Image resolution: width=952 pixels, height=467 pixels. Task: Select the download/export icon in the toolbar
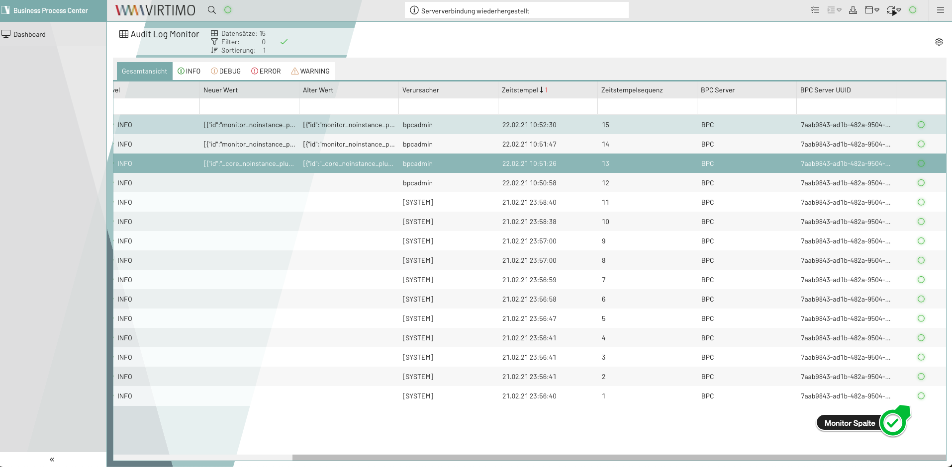[854, 9]
